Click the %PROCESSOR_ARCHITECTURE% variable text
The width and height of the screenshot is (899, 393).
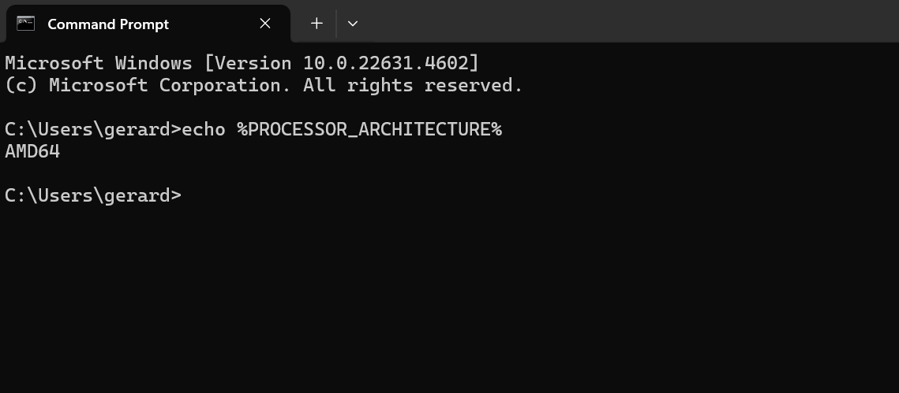tap(369, 129)
